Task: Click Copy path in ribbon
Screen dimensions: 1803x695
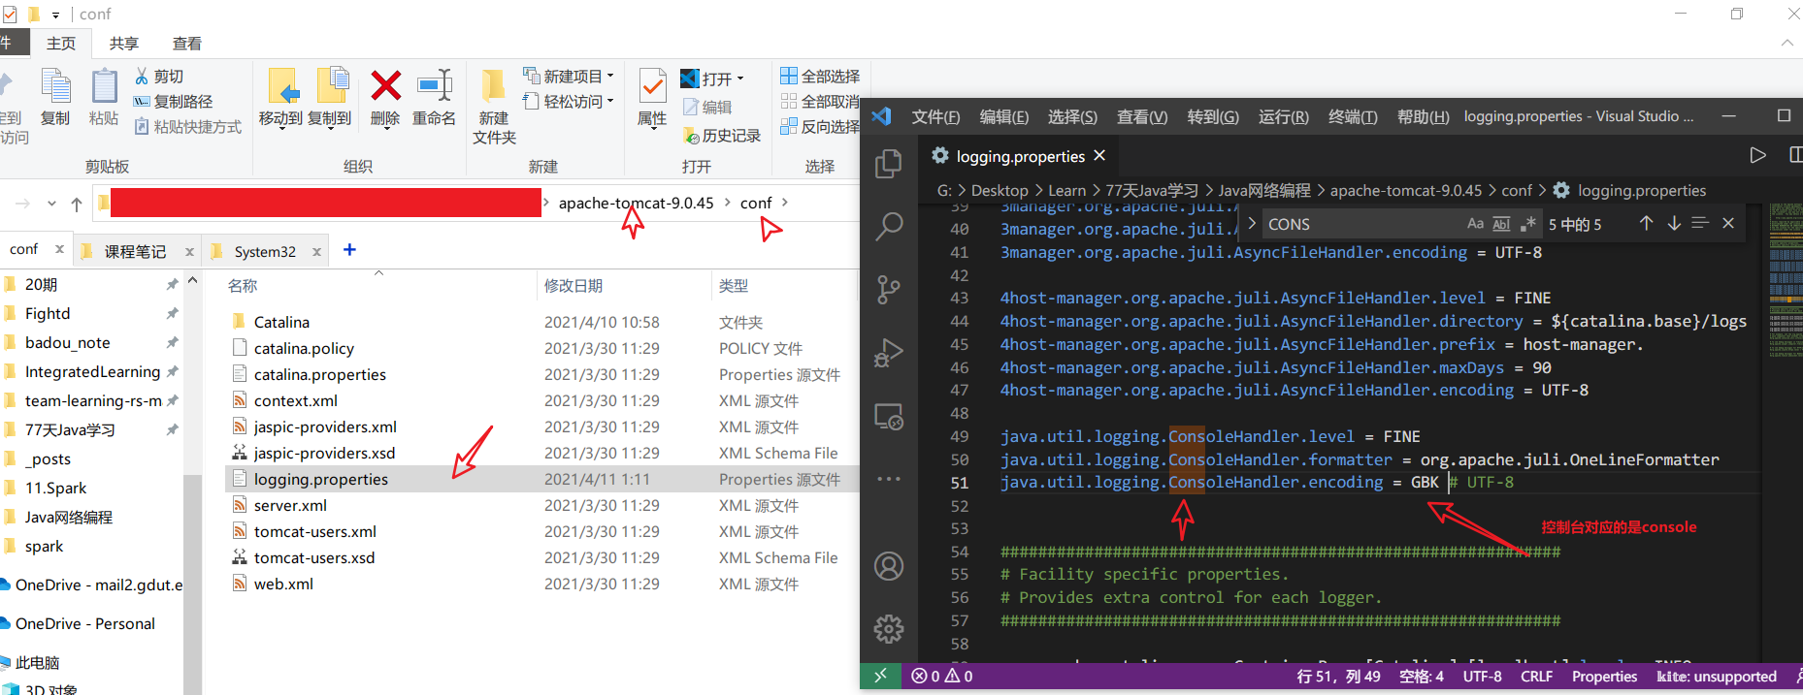Action: (x=174, y=102)
